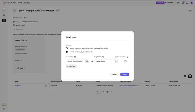The height and width of the screenshot is (112, 195).
Task: Click the Add field button
Action: click(71, 66)
